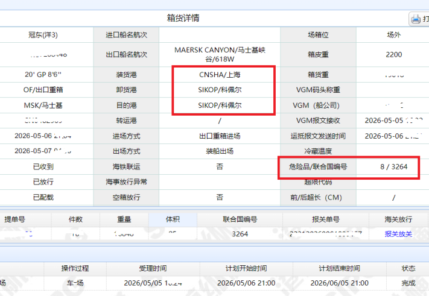Viewport: 429px width, 296px height.
Task: Click the 冠东(洋3) terminal cell
Action: (x=43, y=35)
